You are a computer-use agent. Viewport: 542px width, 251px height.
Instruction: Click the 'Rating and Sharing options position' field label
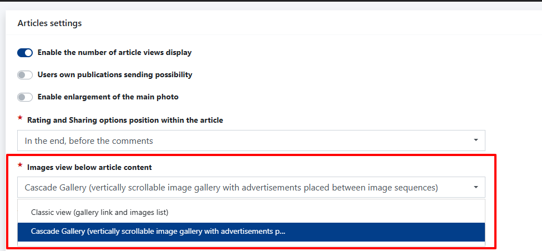point(125,120)
